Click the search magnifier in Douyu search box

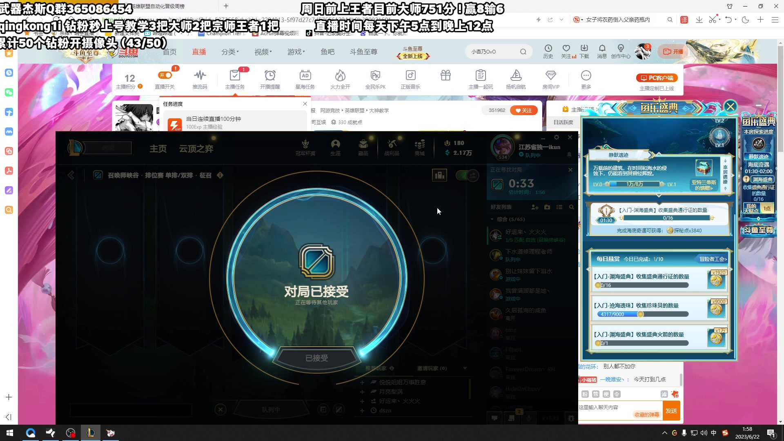click(x=523, y=52)
